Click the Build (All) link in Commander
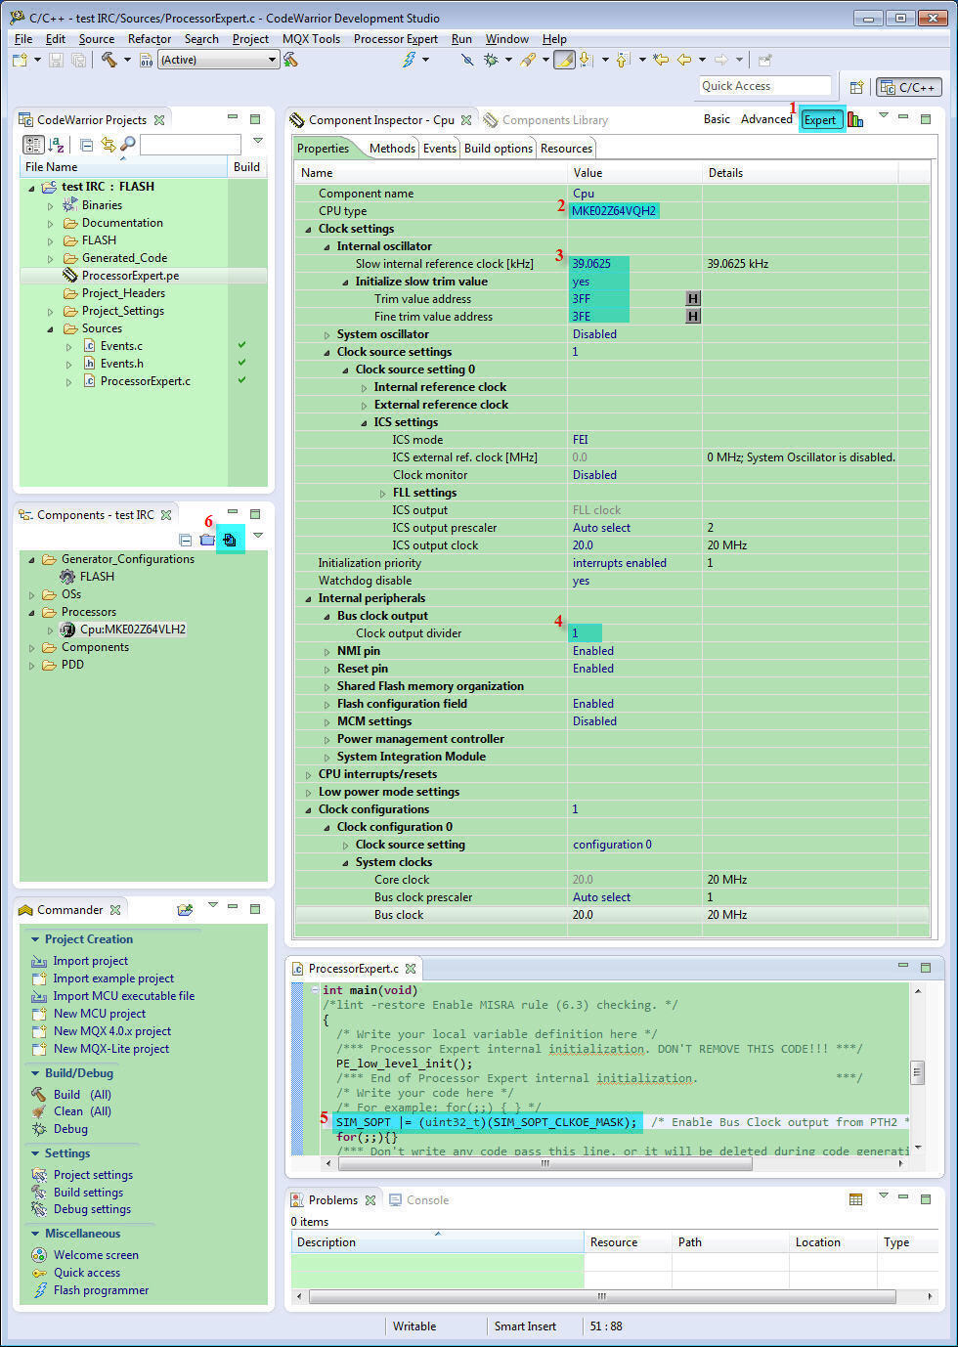 [x=82, y=1094]
